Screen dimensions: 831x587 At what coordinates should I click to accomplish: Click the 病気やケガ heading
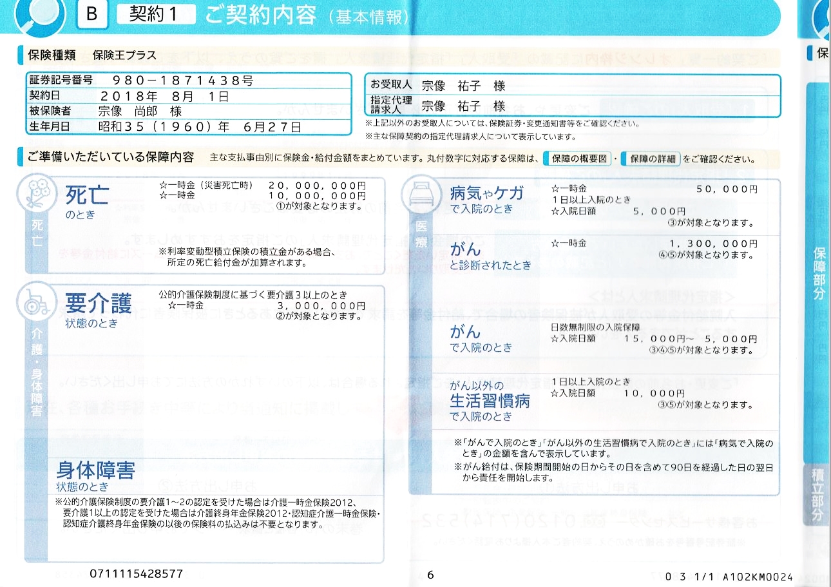tap(486, 193)
